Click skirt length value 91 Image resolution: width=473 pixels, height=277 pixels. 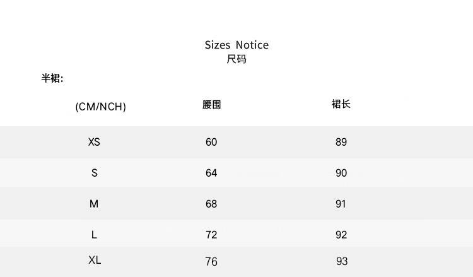[341, 204]
